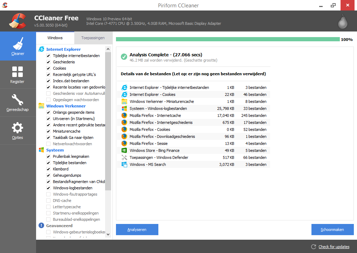Screen dimensions: 357x253
Task: Disable the Prullenbak leegmaken checkbox
Action: 49,156
